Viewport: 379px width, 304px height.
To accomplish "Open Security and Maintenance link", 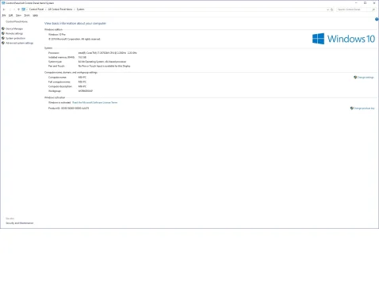I will click(x=20, y=223).
